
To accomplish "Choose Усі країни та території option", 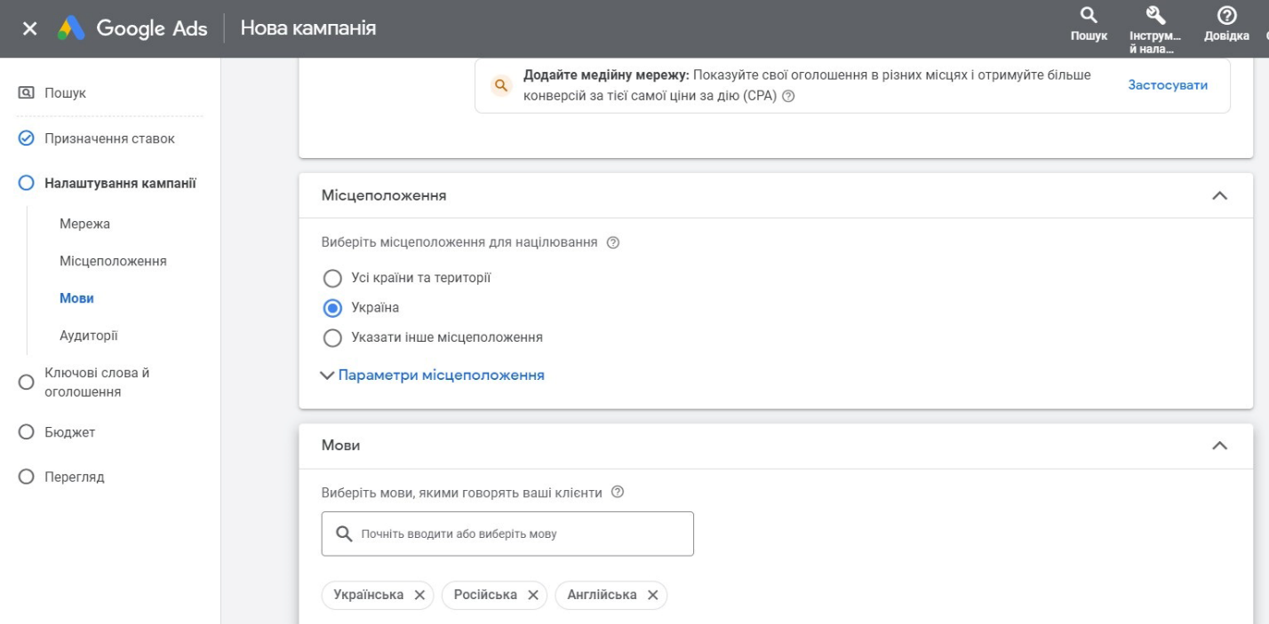I will 331,277.
